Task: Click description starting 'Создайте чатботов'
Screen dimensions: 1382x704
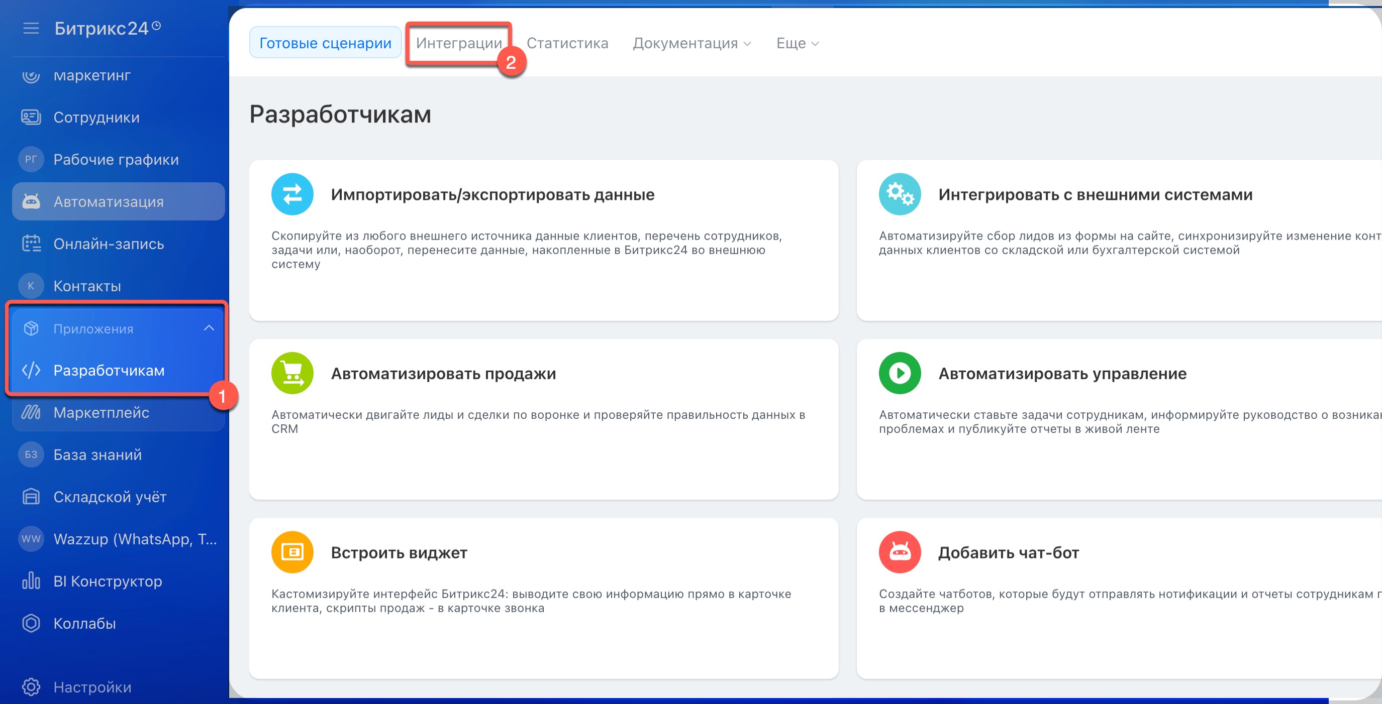Action: (1130, 601)
